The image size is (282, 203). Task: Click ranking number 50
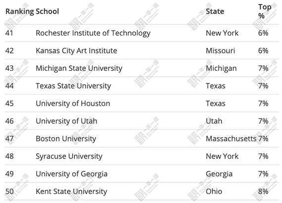click(x=9, y=192)
